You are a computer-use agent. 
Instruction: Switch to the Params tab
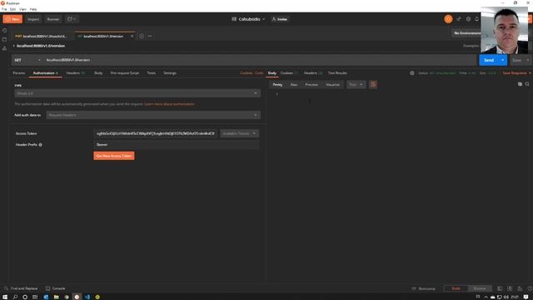click(x=19, y=73)
